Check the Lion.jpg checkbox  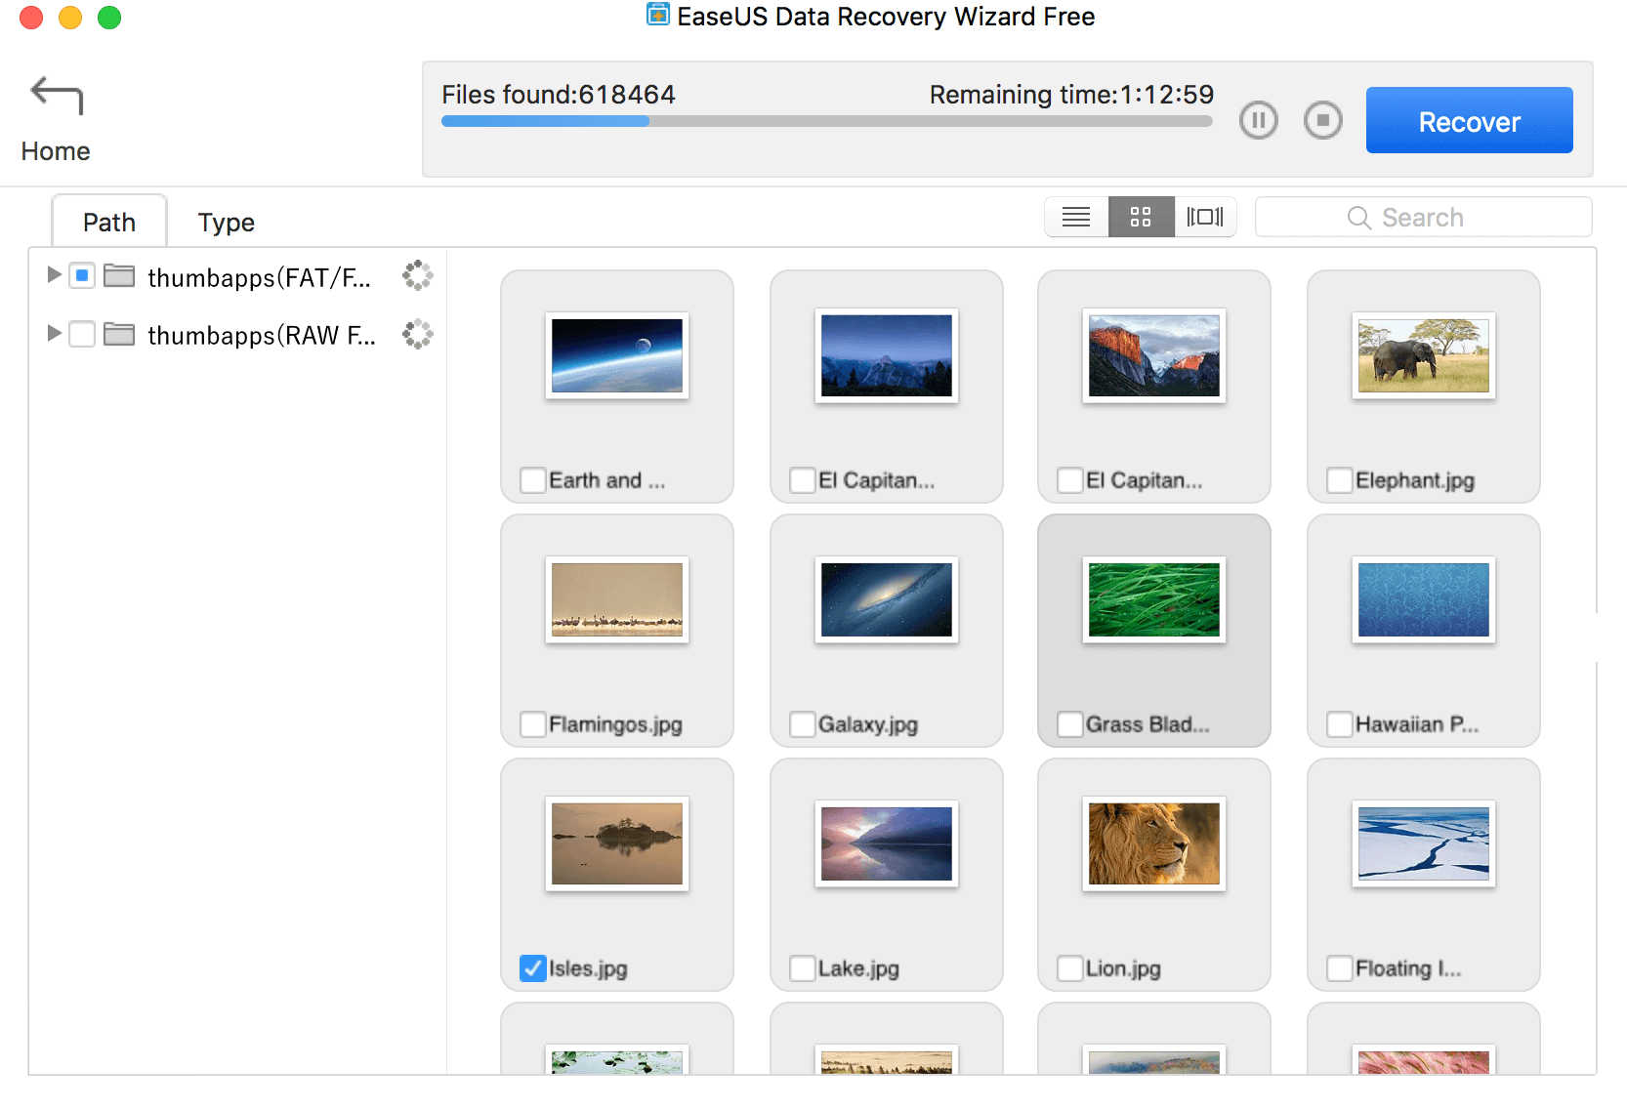coord(1070,968)
